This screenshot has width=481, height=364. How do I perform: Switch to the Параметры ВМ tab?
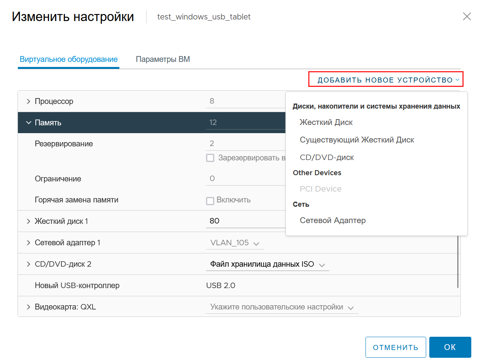point(163,60)
